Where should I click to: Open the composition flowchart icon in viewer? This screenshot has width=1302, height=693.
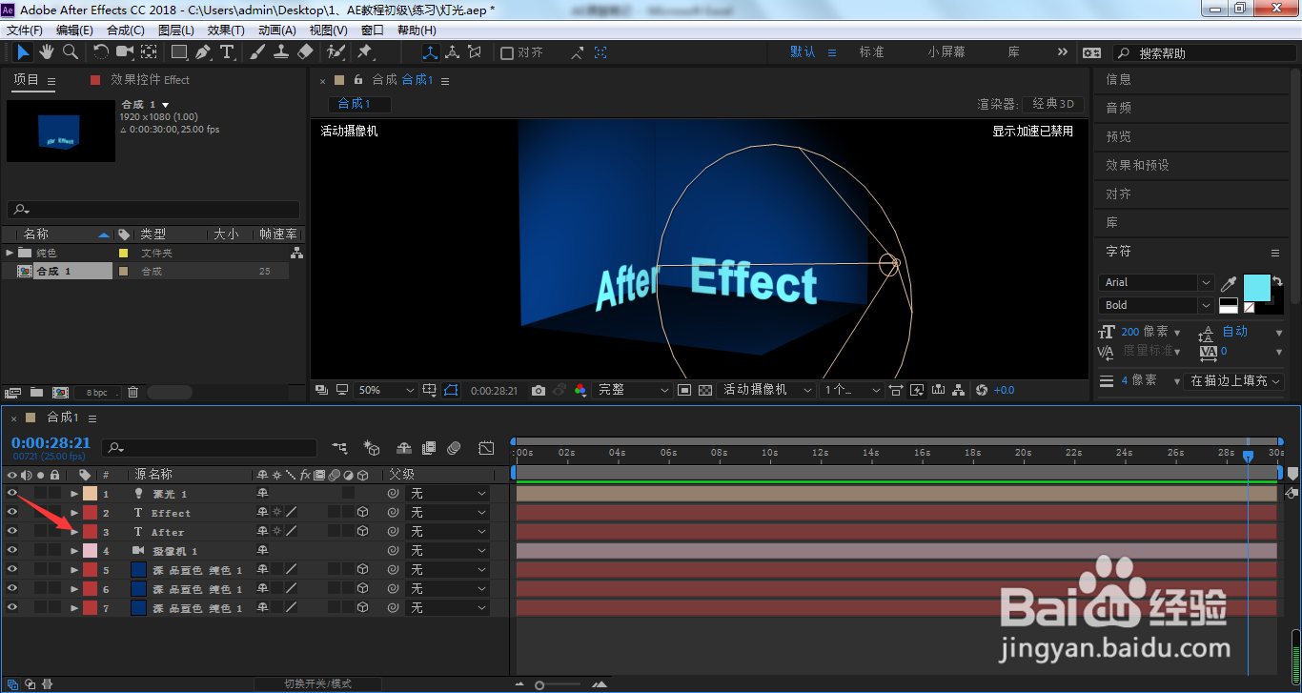click(959, 390)
